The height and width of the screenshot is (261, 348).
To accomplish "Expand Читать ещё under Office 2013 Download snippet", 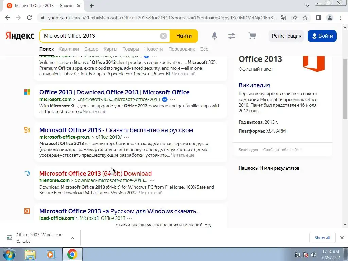I will point(94,111).
